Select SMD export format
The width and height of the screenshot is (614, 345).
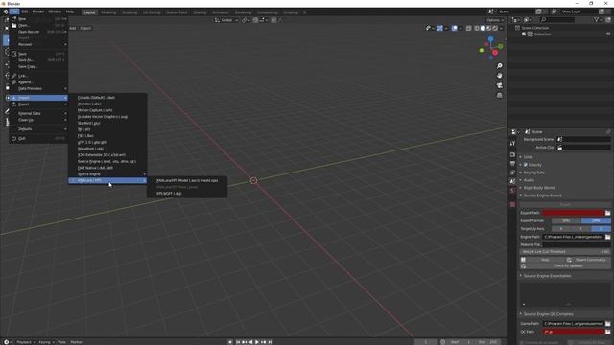[x=566, y=220]
